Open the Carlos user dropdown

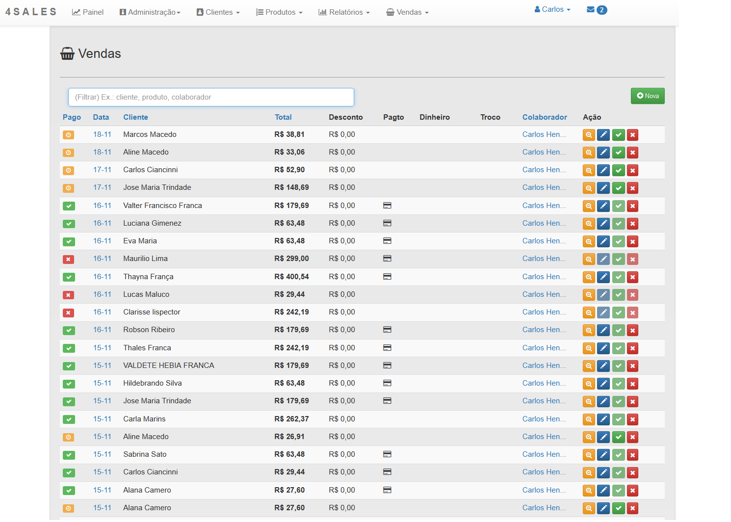pyautogui.click(x=552, y=10)
